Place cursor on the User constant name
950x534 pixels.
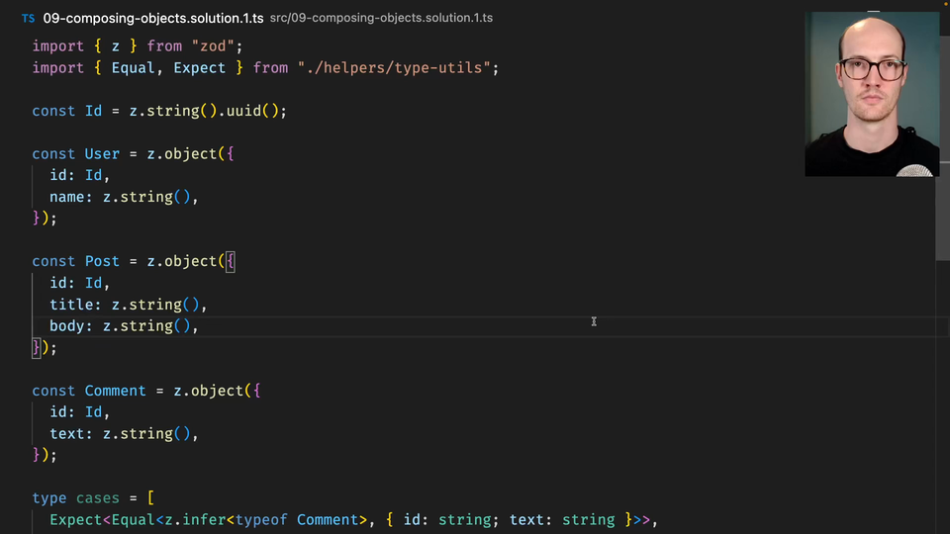[x=102, y=154]
